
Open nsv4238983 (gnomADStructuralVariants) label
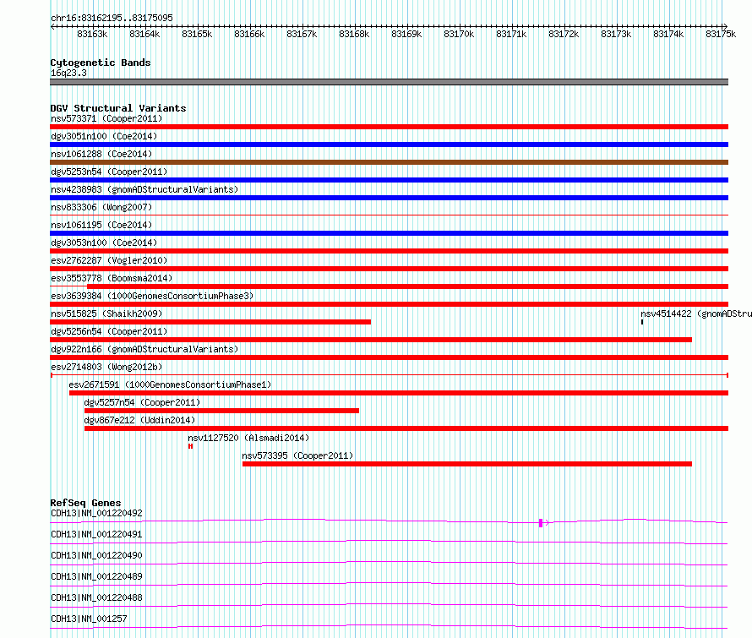pyautogui.click(x=144, y=189)
